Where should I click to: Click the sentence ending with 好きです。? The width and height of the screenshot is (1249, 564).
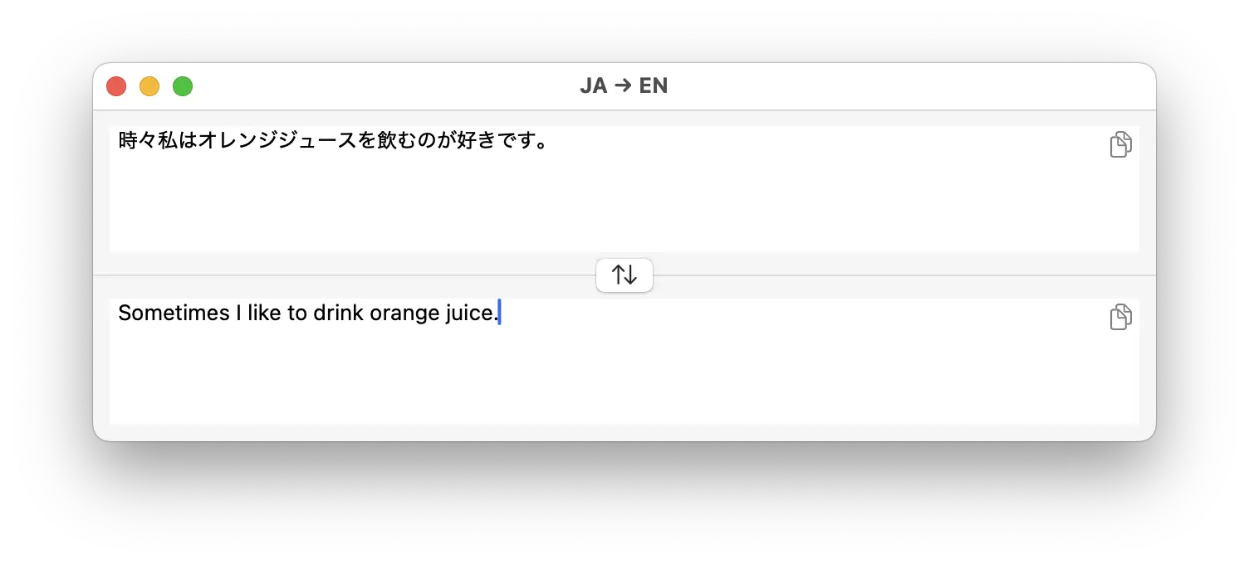point(332,141)
